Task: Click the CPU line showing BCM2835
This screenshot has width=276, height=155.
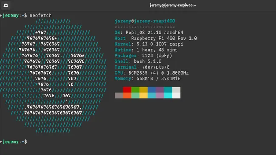Action: pos(152,73)
